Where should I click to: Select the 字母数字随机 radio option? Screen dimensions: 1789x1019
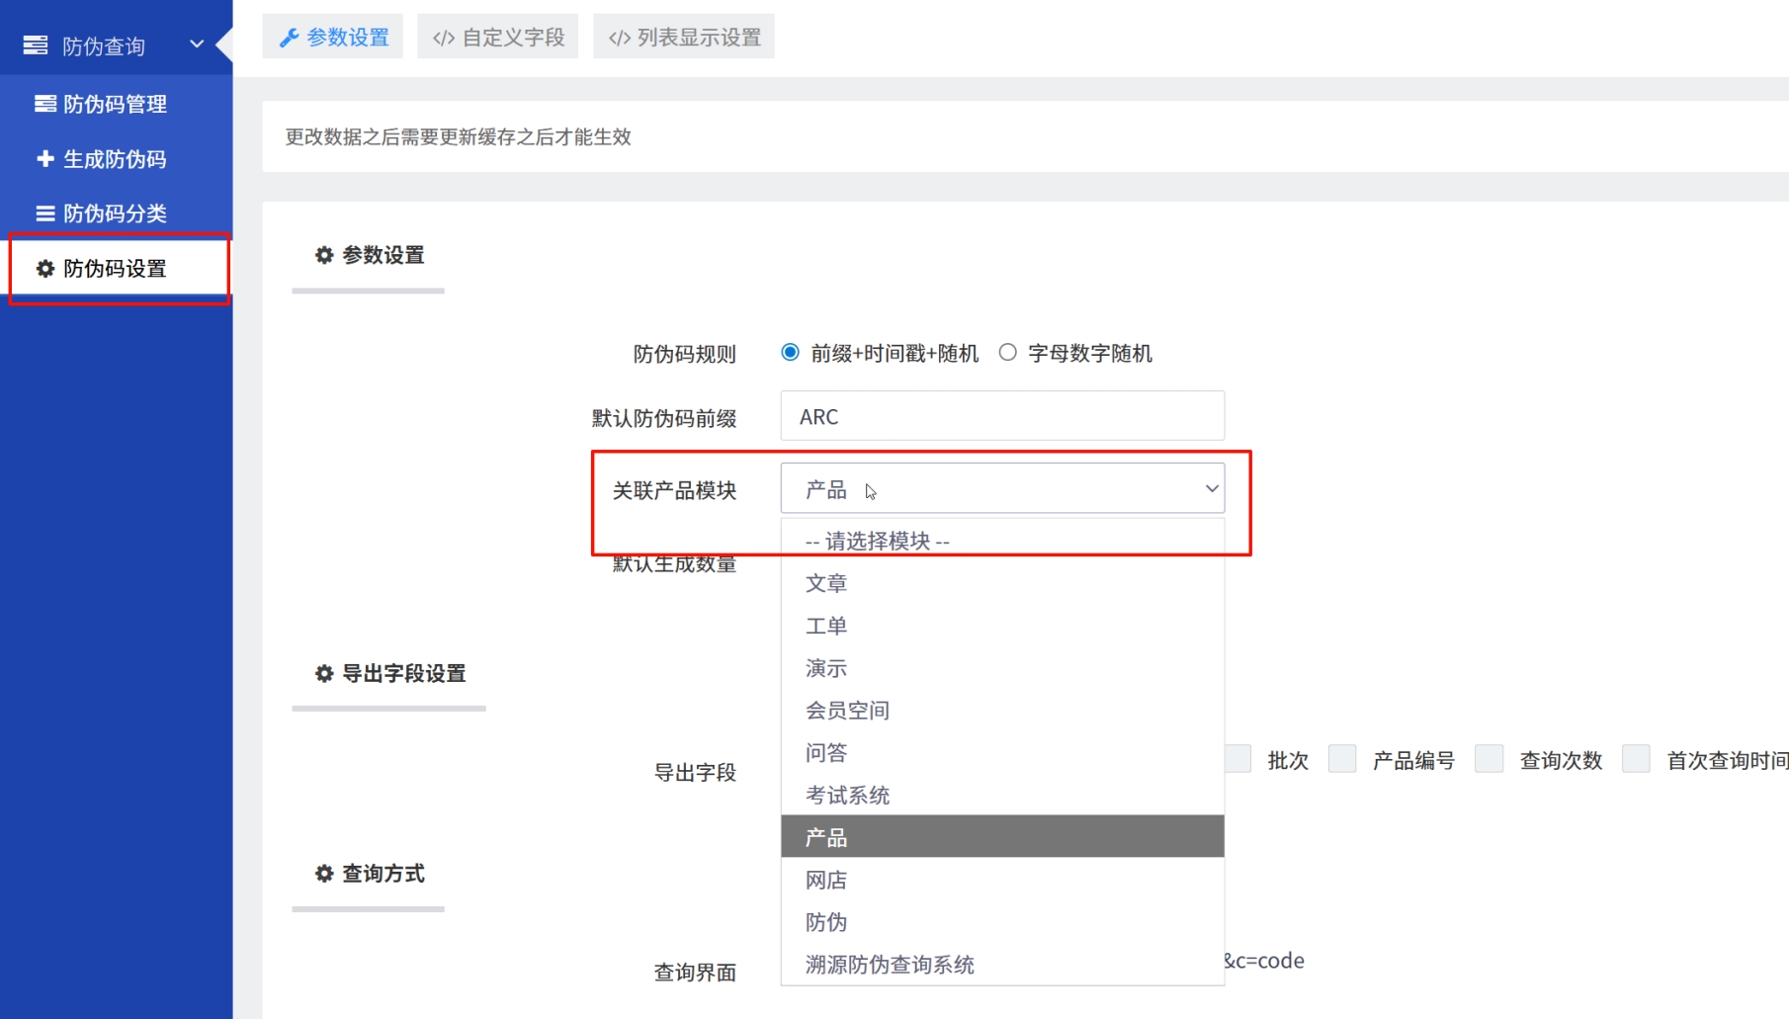(x=1007, y=353)
